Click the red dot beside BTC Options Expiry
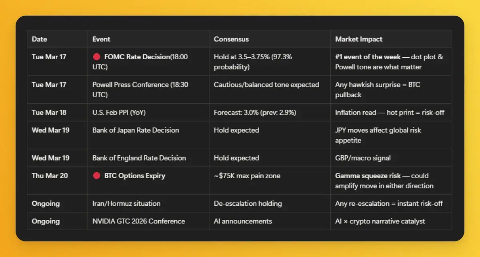This screenshot has width=480, height=257. pyautogui.click(x=96, y=176)
